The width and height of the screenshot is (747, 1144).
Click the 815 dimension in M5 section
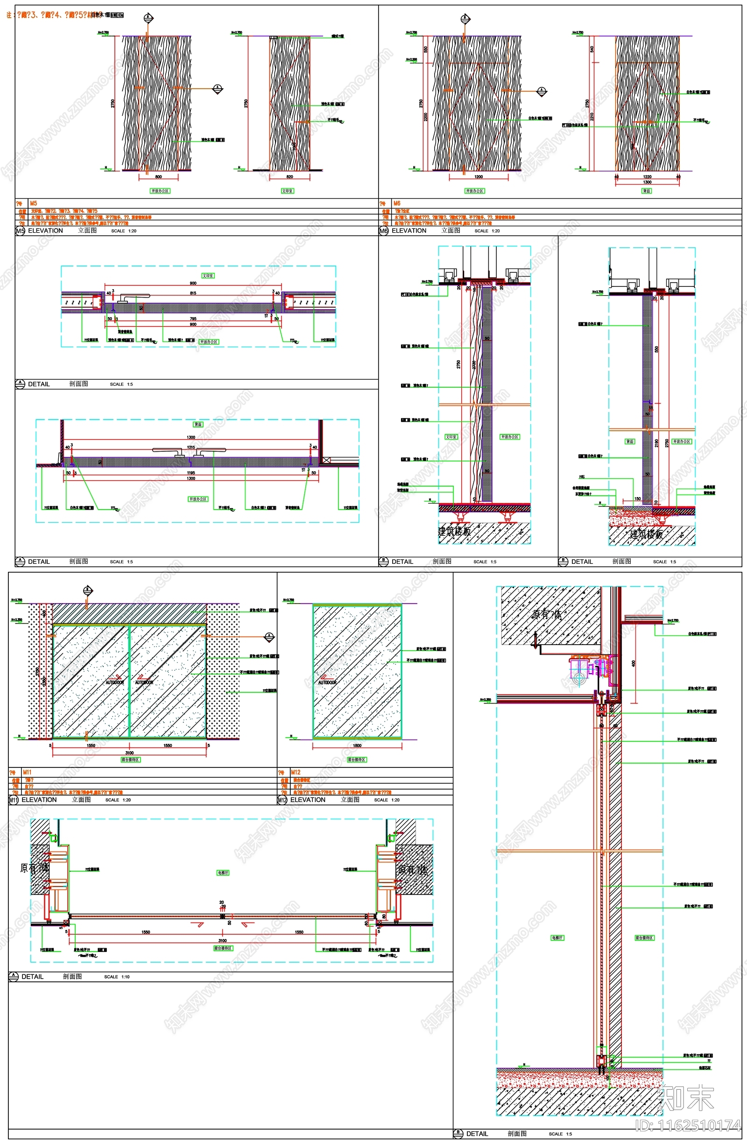click(x=193, y=293)
